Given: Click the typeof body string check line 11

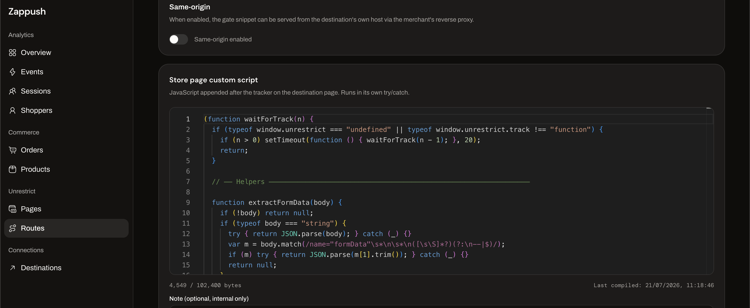Looking at the screenshot, I should coord(283,224).
